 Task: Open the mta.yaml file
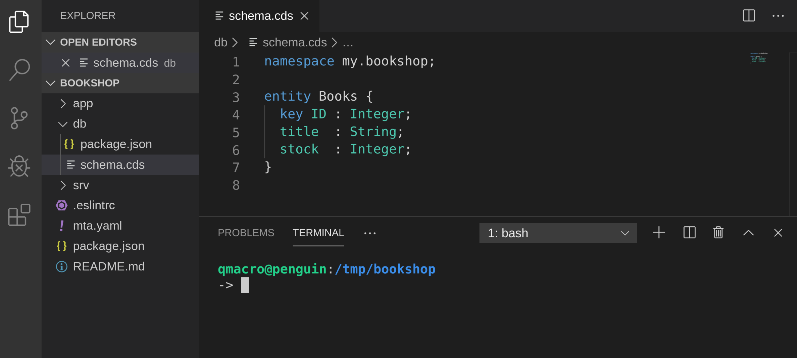click(x=120, y=226)
